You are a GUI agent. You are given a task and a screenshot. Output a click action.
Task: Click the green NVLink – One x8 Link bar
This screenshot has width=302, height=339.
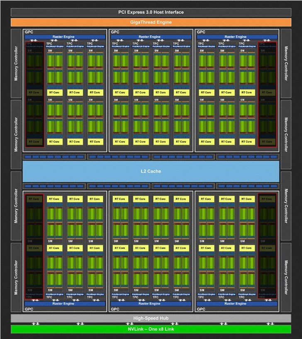(x=151, y=329)
